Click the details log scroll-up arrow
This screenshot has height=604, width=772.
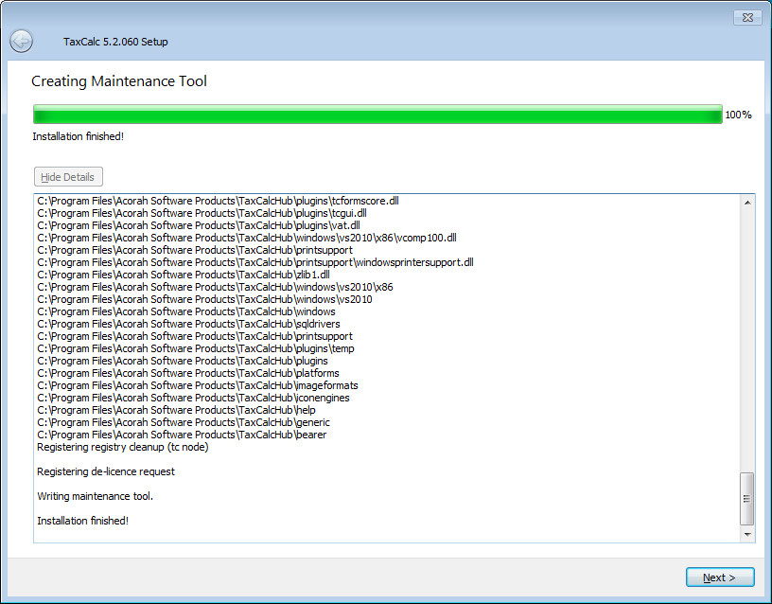pyautogui.click(x=747, y=202)
